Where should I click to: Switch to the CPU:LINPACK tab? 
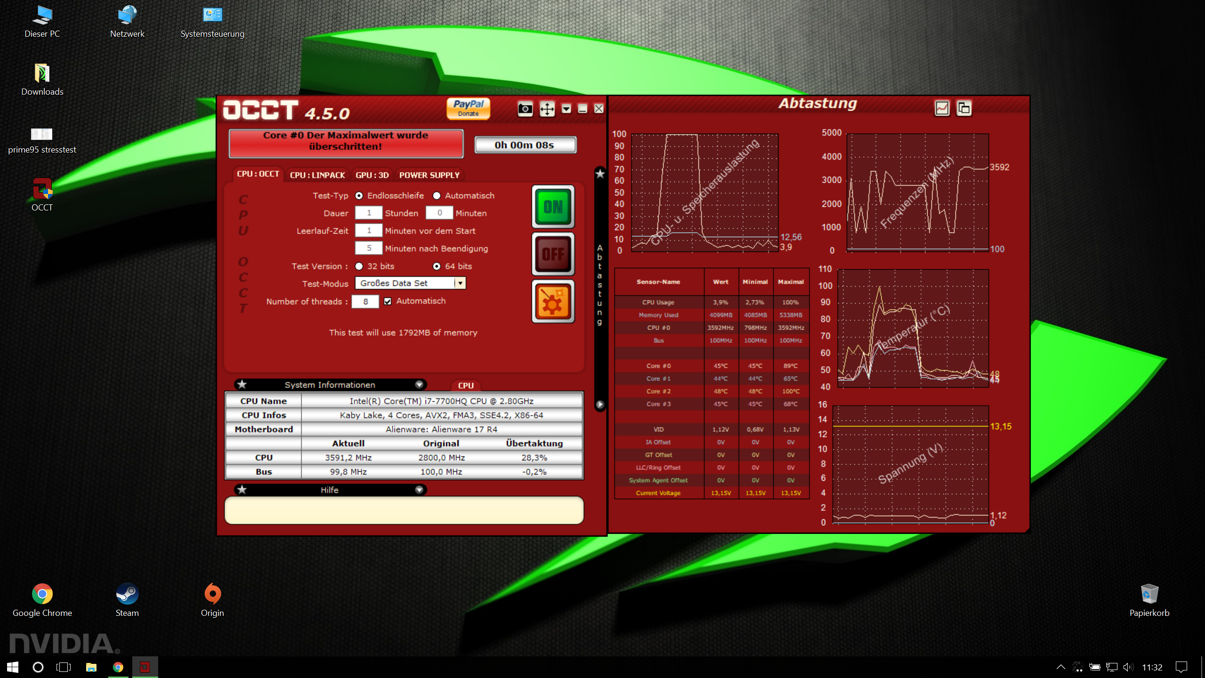pyautogui.click(x=317, y=175)
